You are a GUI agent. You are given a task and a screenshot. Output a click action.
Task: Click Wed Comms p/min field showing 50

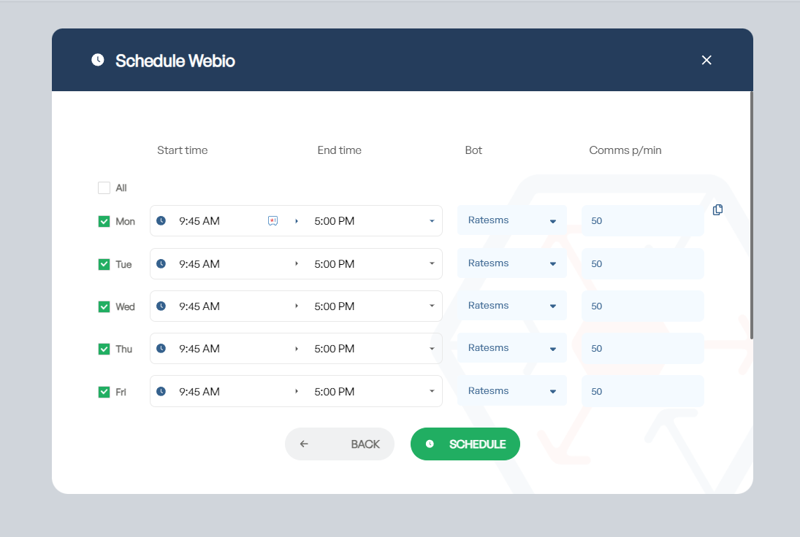(643, 306)
